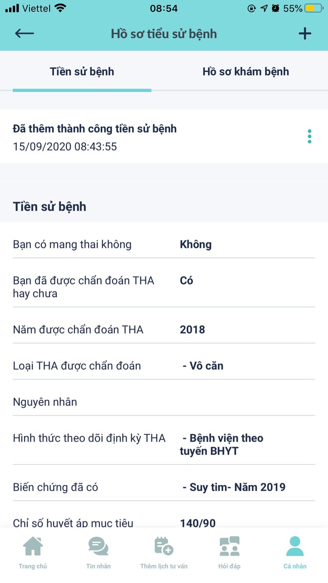
Task: Tap the back arrow in the header
Action: [23, 33]
